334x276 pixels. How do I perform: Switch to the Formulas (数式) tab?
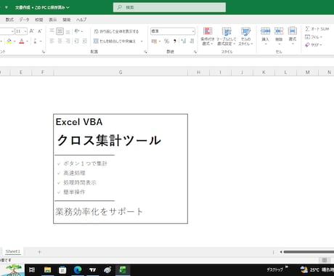click(9, 20)
